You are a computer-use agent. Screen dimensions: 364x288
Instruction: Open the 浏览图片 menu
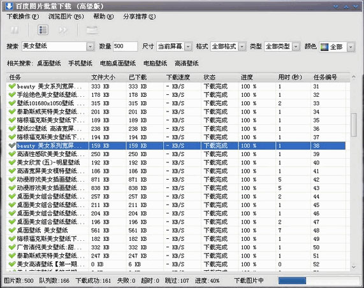[66, 17]
